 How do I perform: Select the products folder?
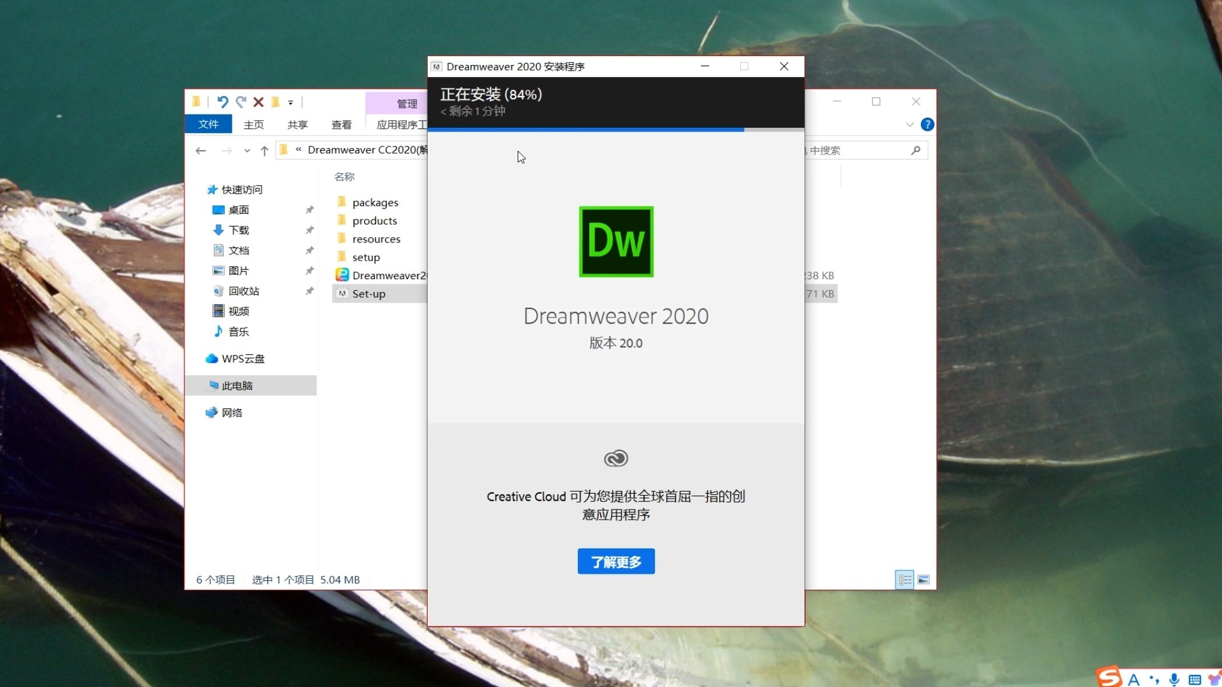point(374,221)
